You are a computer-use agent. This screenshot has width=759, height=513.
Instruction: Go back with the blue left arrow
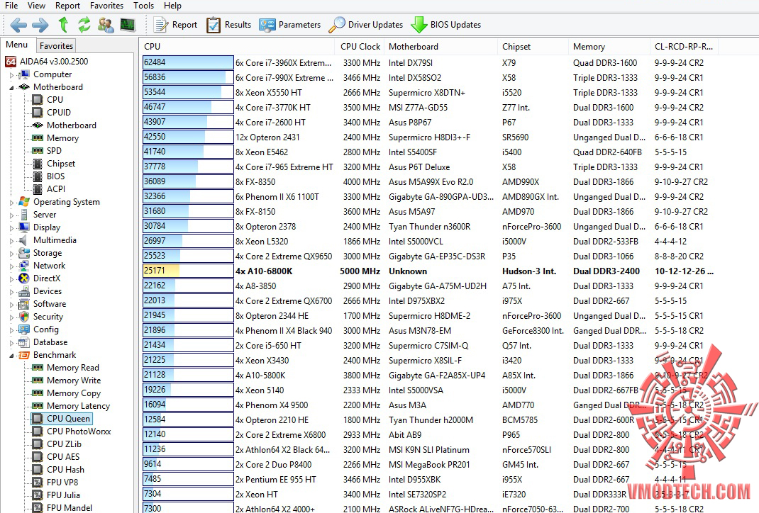tap(18, 25)
